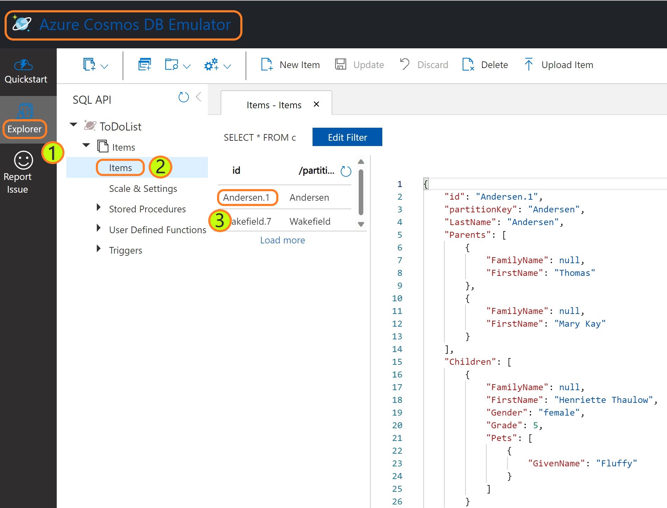This screenshot has height=508, width=667.
Task: Click the SELECT * FROM c query text
Action: (x=260, y=137)
